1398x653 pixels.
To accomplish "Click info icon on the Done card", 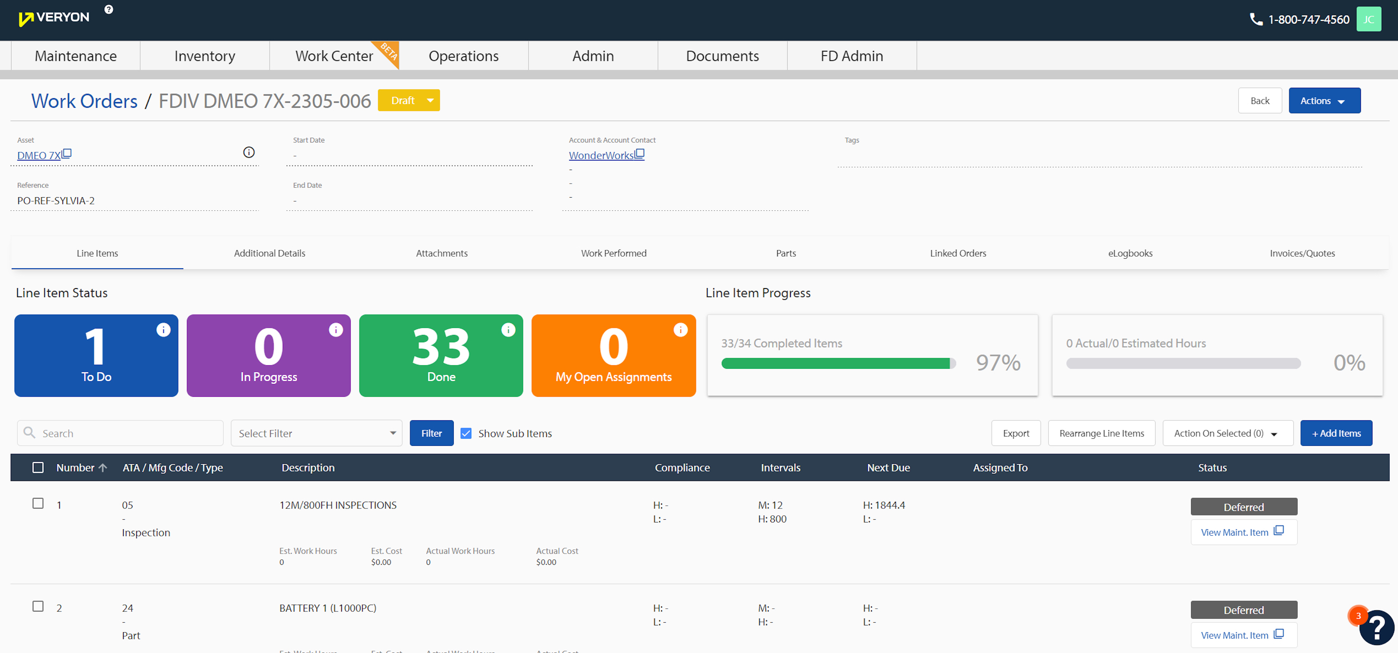I will pos(508,330).
